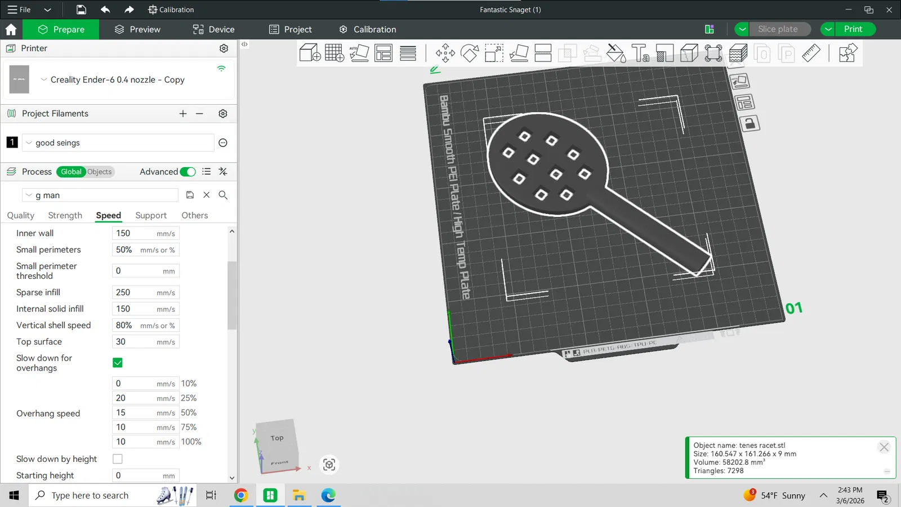Viewport: 901px width, 507px height.
Task: Click the Home icon
Action: (11, 29)
